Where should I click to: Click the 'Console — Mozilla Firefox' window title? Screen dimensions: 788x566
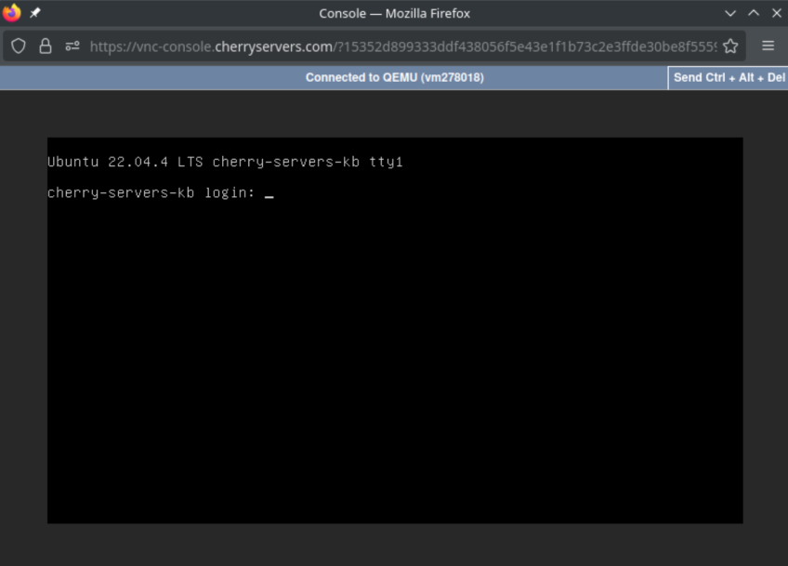(x=394, y=13)
